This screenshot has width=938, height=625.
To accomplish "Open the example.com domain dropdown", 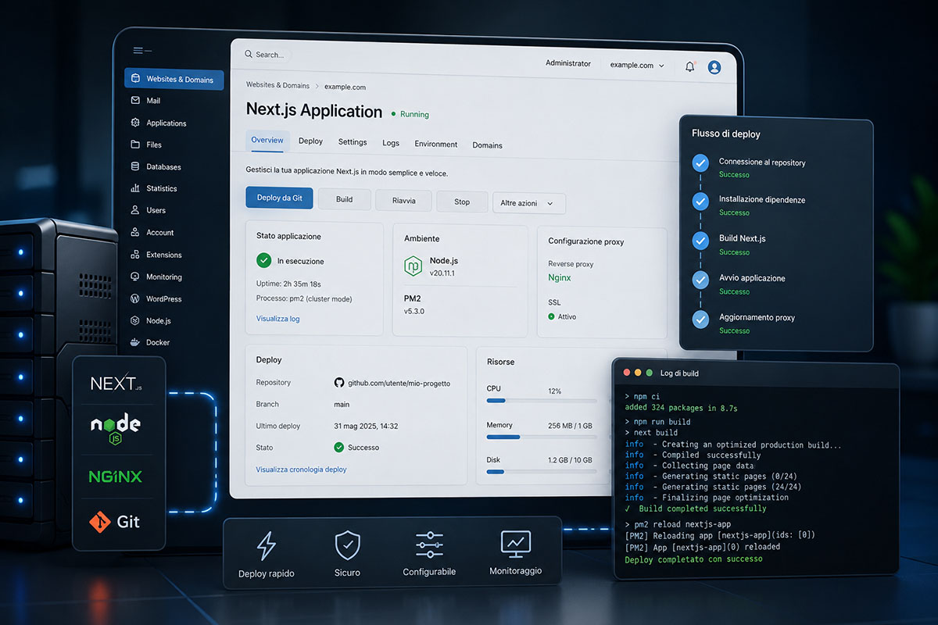I will tap(637, 66).
